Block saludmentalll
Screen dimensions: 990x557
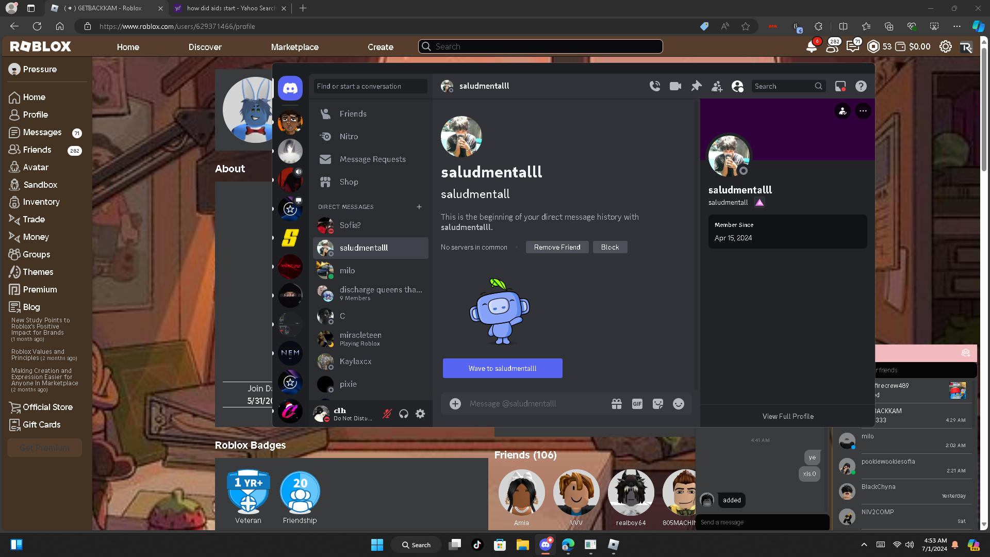tap(610, 248)
